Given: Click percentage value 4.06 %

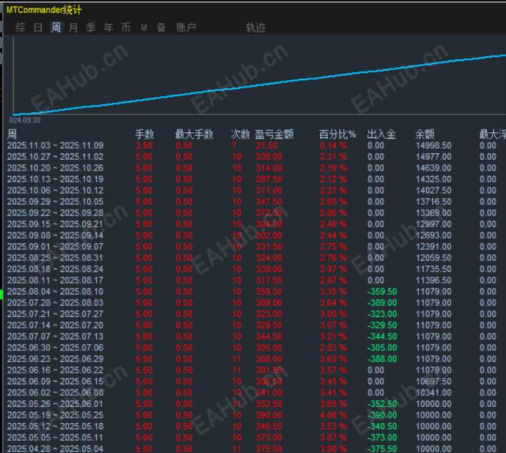Looking at the screenshot, I should tap(333, 415).
